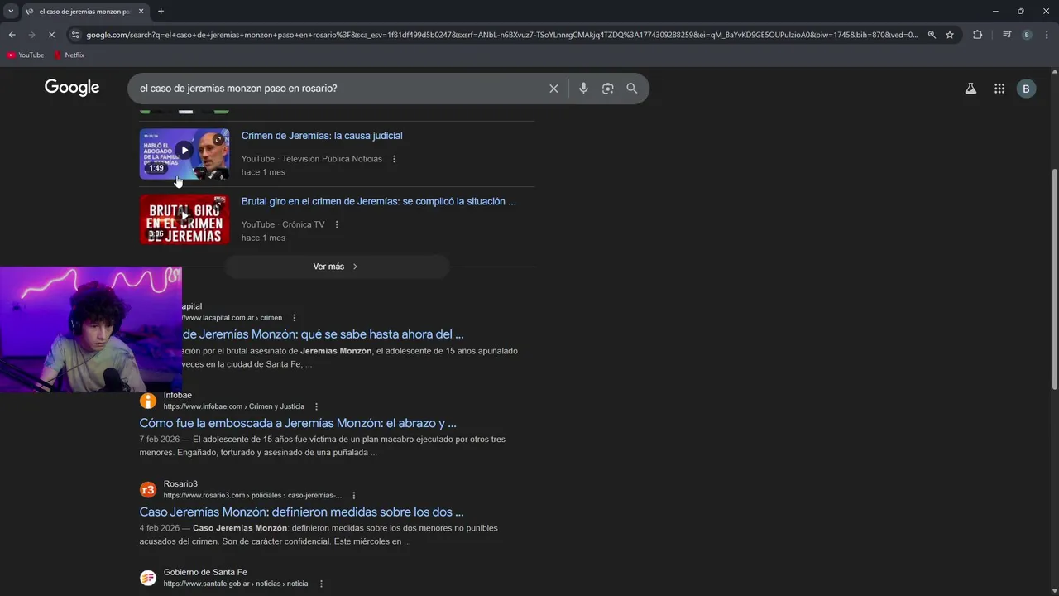
Task: Click the page vertical scrollbar
Action: click(1054, 279)
